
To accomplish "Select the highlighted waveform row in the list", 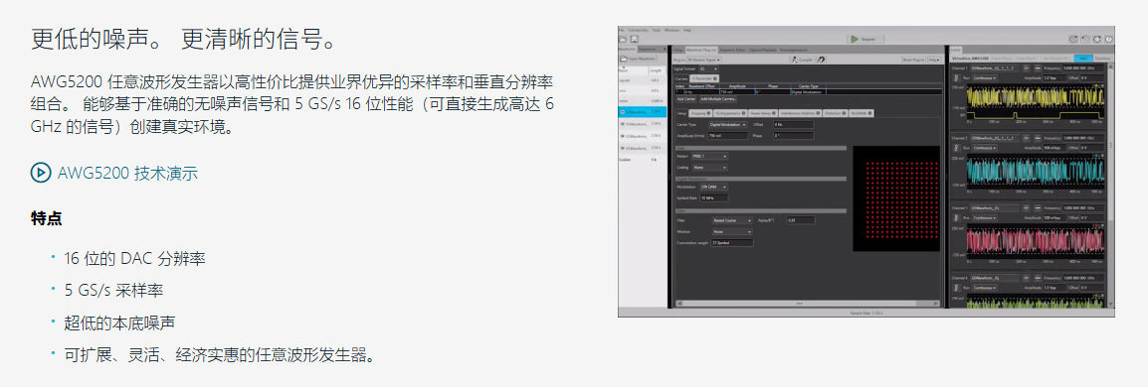I will 642,112.
